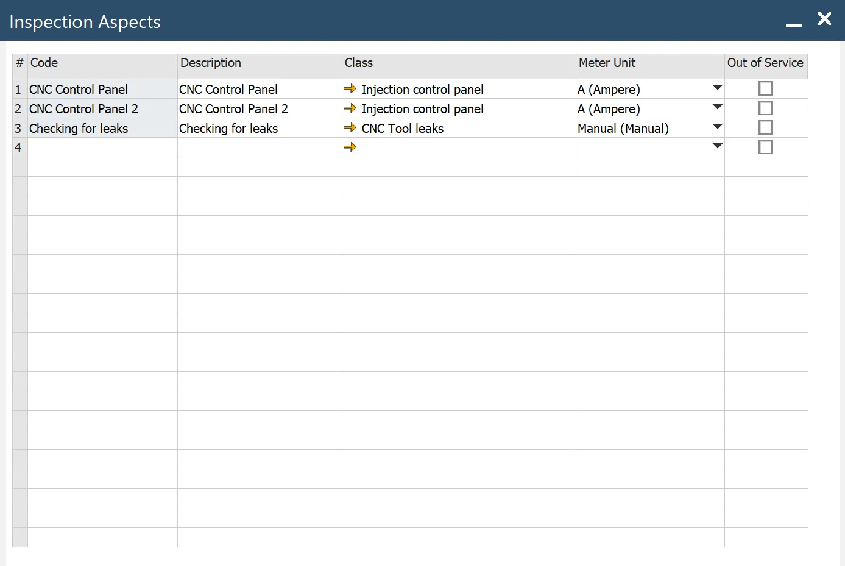
Task: Enable Out of Service for Checking for leaks
Action: pos(765,128)
